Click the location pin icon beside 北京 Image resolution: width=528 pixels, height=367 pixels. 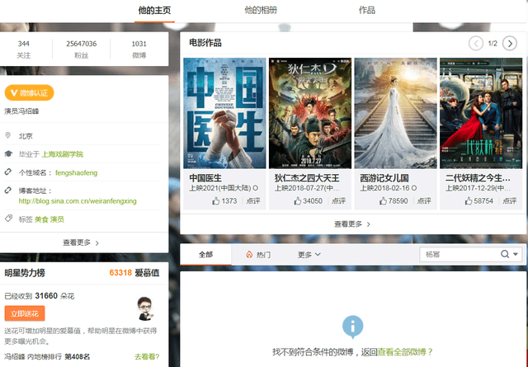click(x=7, y=135)
